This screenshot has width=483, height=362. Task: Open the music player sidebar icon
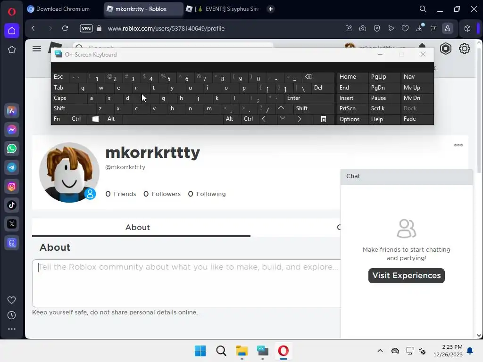[12, 243]
